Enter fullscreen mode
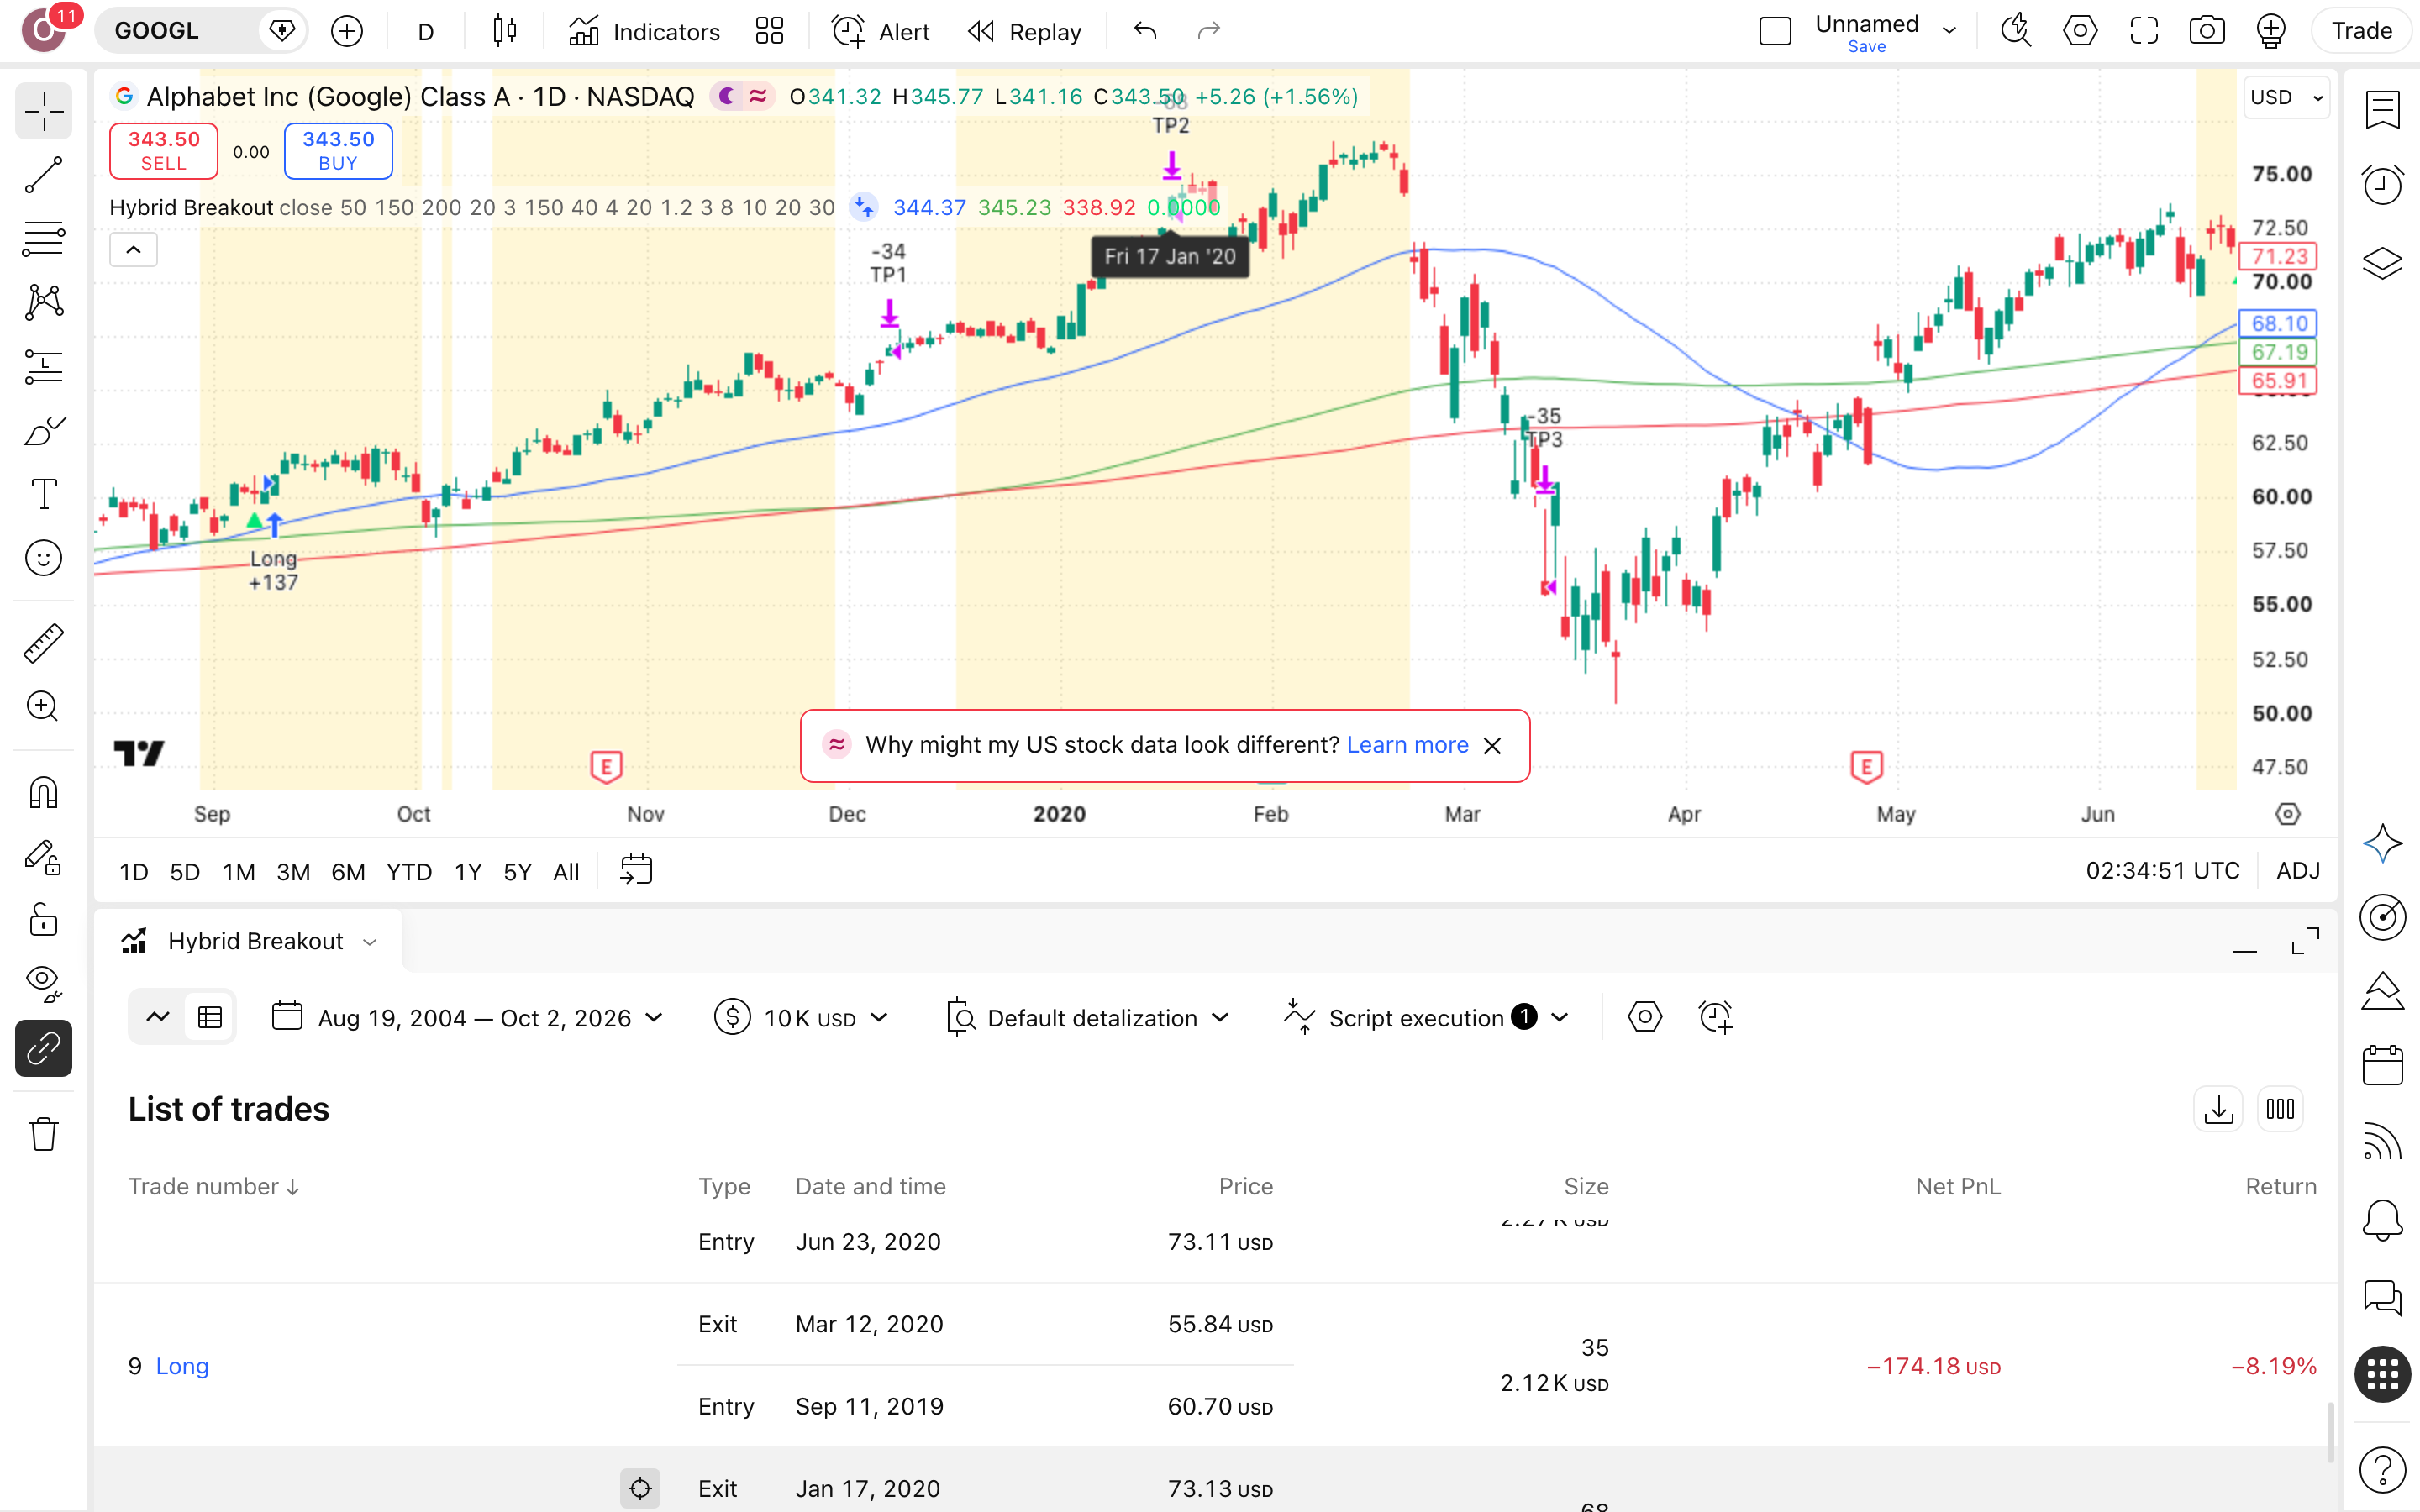This screenshot has height=1512, width=2420. pyautogui.click(x=2143, y=31)
